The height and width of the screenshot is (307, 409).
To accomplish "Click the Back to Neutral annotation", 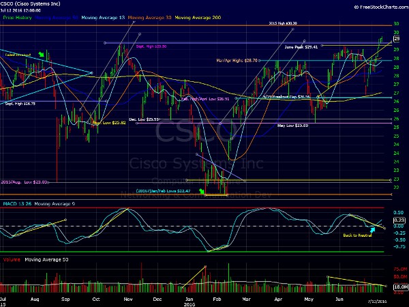I will 357,235.
